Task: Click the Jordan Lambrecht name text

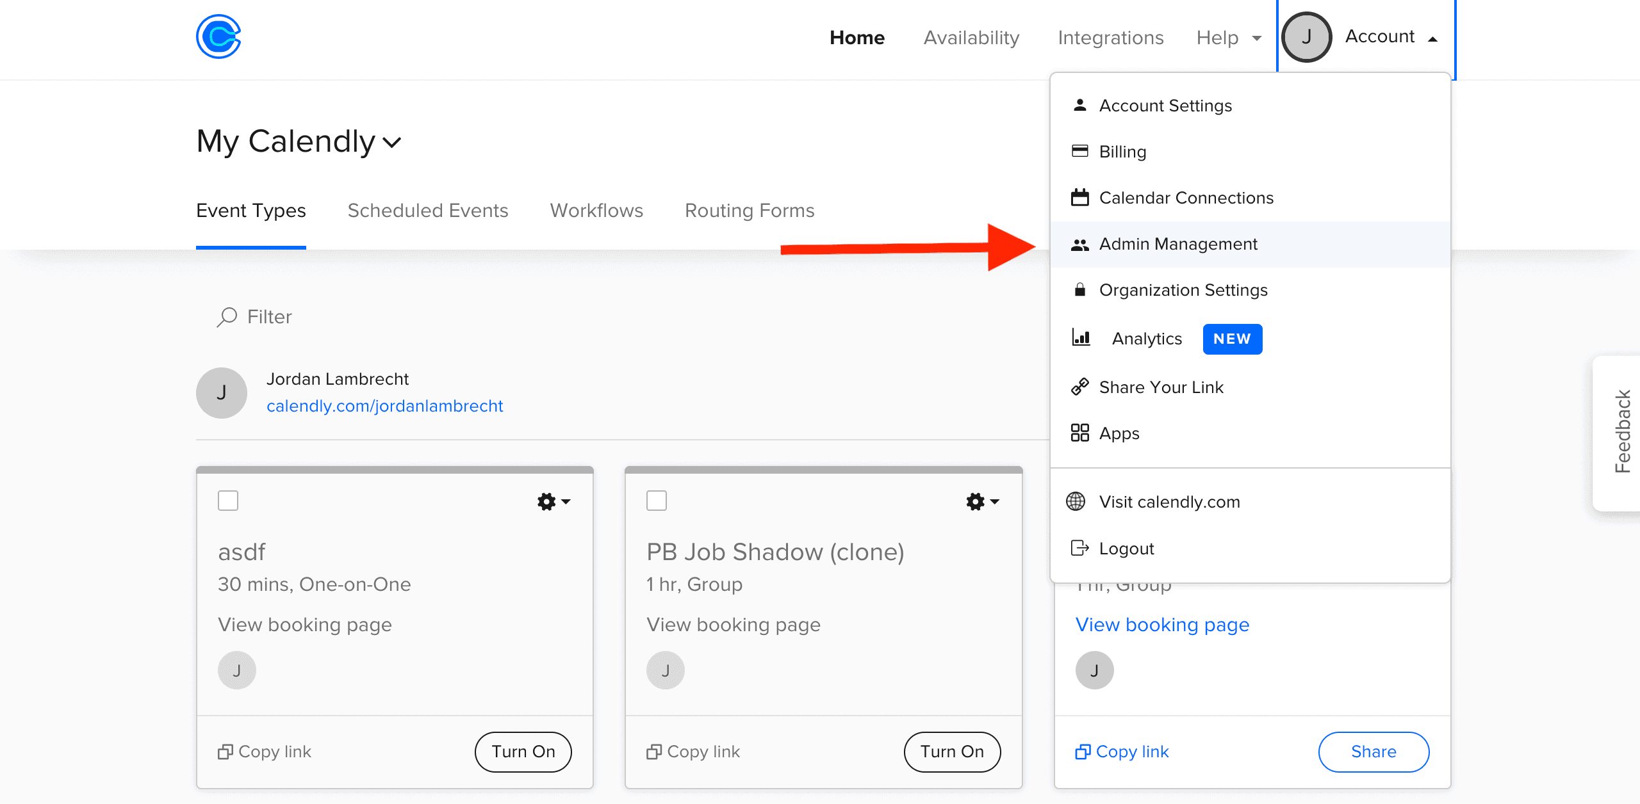Action: [x=337, y=379]
